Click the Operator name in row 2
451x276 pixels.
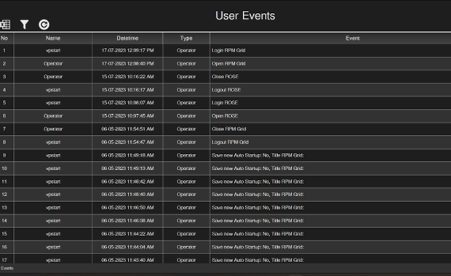click(x=53, y=63)
